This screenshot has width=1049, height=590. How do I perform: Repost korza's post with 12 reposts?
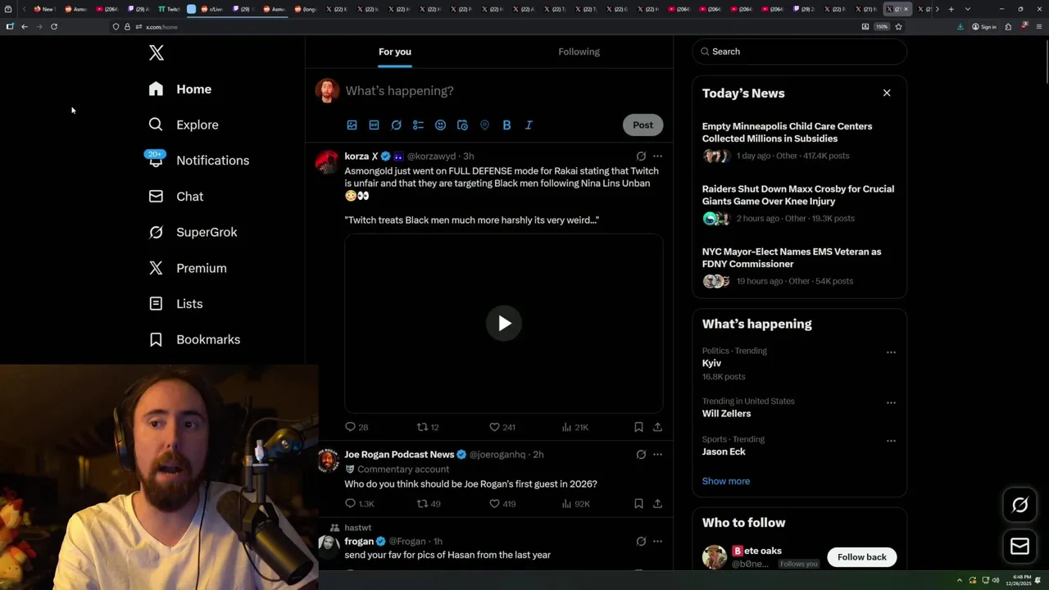point(429,427)
